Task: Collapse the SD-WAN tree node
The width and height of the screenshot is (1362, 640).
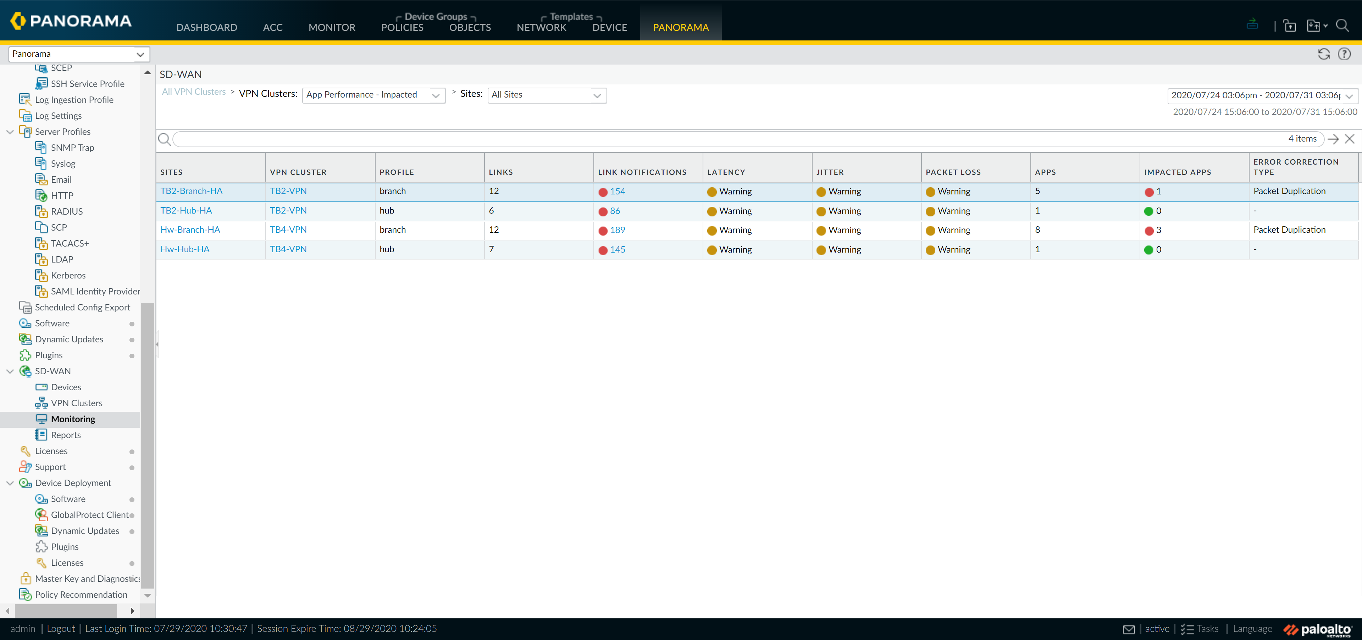Action: [10, 371]
